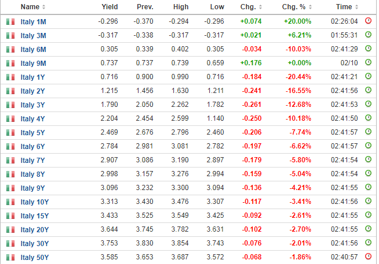Click the Low column header
Screen dimensions: 379x264
click(217, 7)
